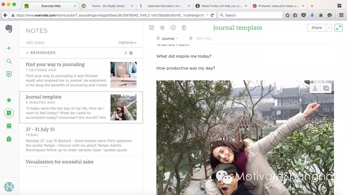Click the reminders alarm icon beside count 3
347x195 pixels.
(131, 53)
